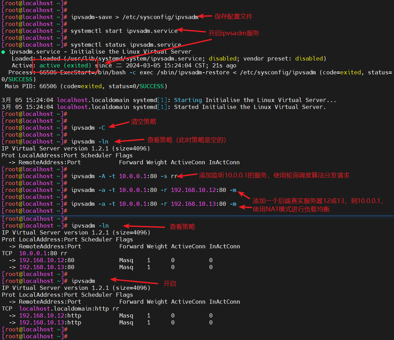Click the bare 'ipvsadm' command without options
Viewport: 394px width, 340px height.
pos(83,281)
